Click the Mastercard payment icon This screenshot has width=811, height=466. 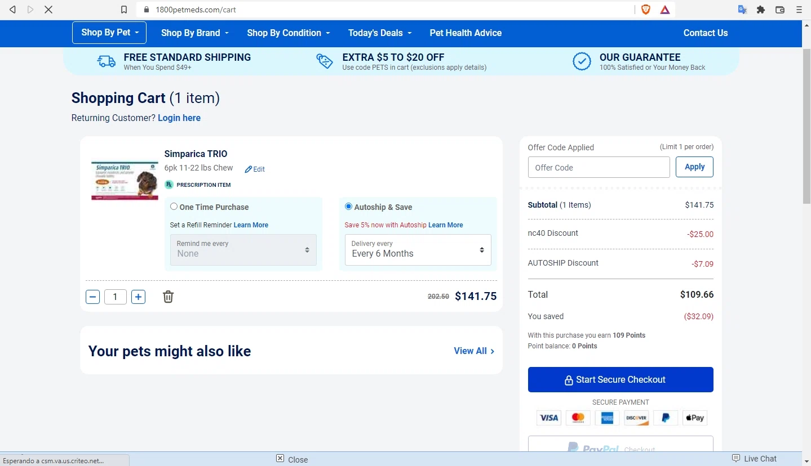pos(578,418)
